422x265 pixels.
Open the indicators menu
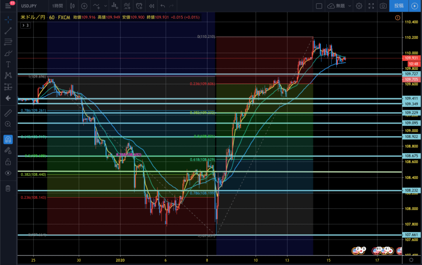(96, 6)
